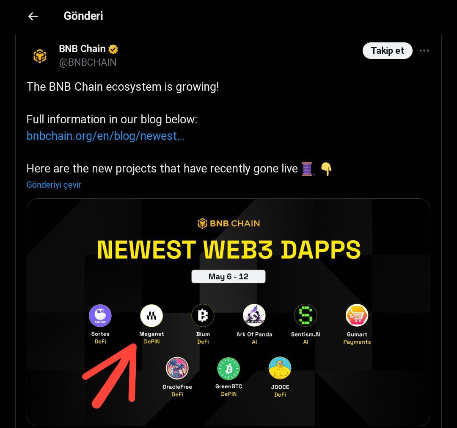The height and width of the screenshot is (428, 457).
Task: Click the Blum DeFi logo
Action: [x=203, y=315]
